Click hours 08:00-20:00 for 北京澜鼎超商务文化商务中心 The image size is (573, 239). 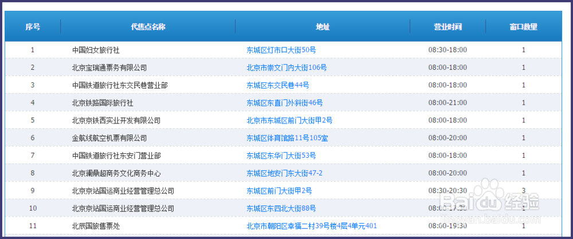tap(448, 173)
